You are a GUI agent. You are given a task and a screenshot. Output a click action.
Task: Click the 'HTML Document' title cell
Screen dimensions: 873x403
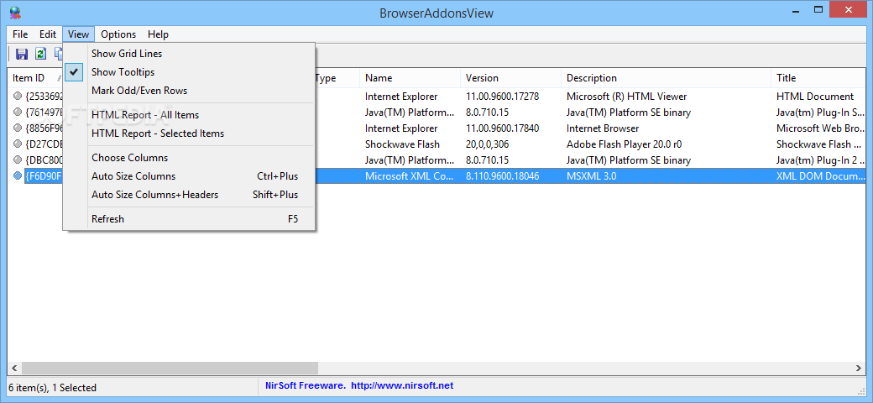coord(815,97)
